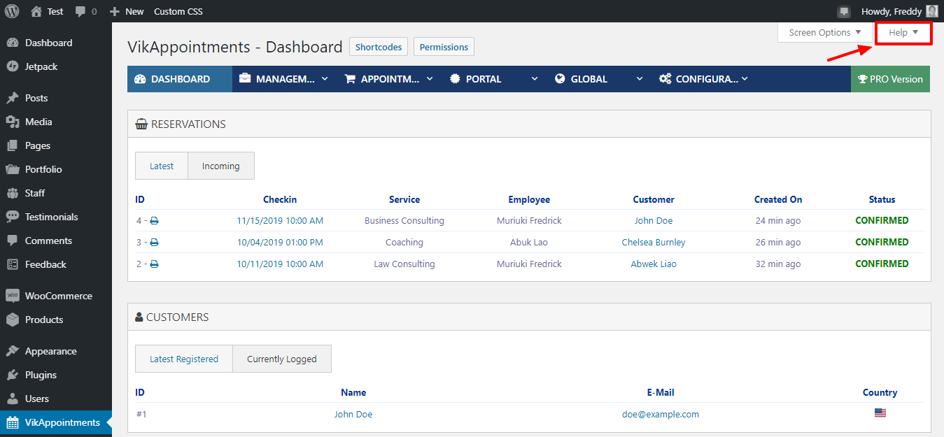Open the Portal dropdown menu
944x437 pixels.
point(494,79)
